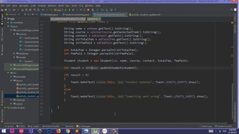
Task: Expand the values folder
Action: tap(11, 104)
